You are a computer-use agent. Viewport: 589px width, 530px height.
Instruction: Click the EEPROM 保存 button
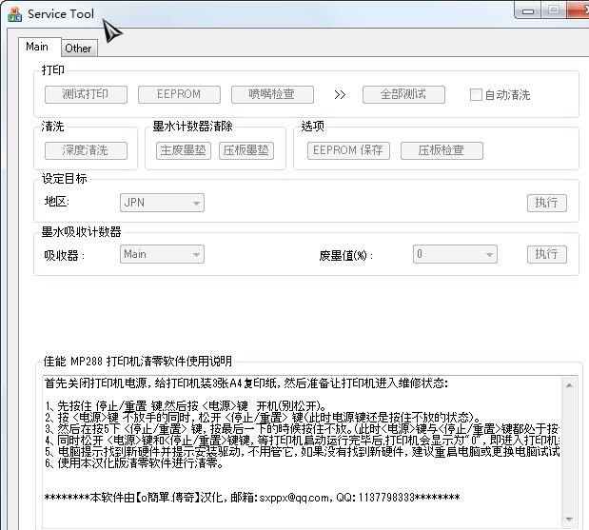pos(348,150)
